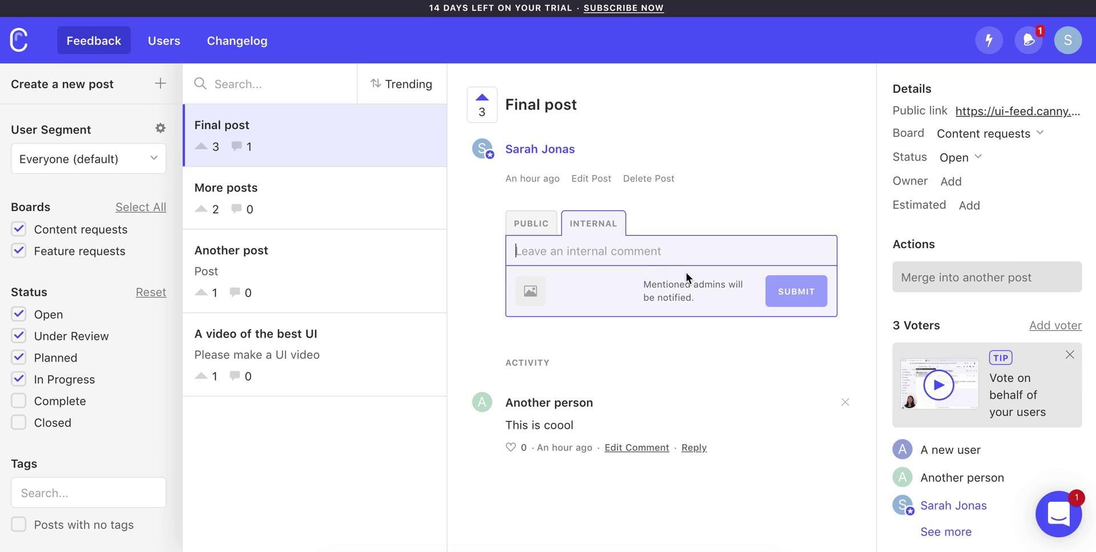This screenshot has height=552, width=1096.
Task: Play the voter tip video
Action: coord(938,384)
